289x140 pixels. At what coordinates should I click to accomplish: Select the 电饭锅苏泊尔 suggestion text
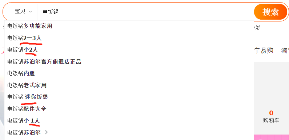(24, 132)
